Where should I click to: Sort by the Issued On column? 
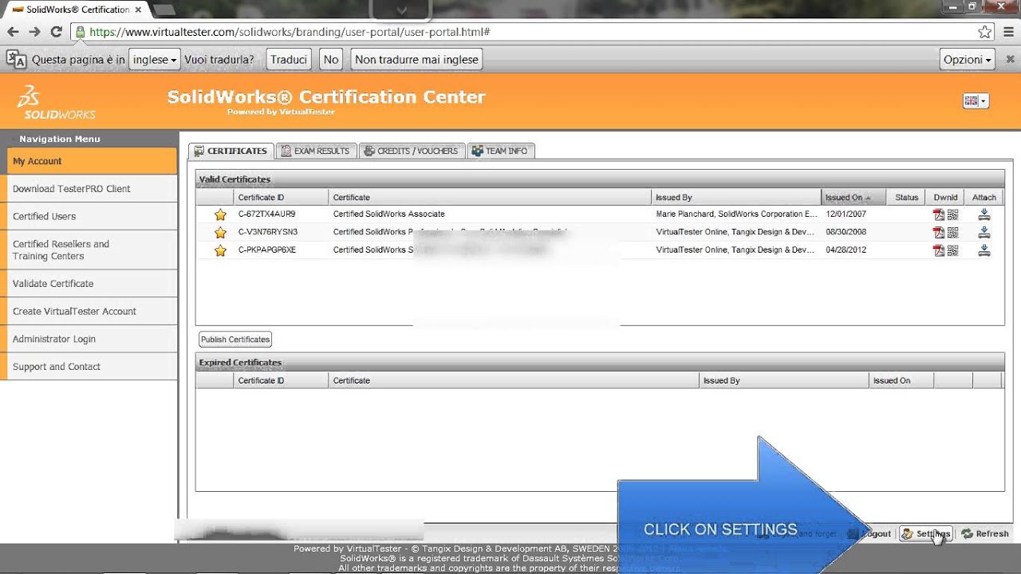(x=853, y=197)
